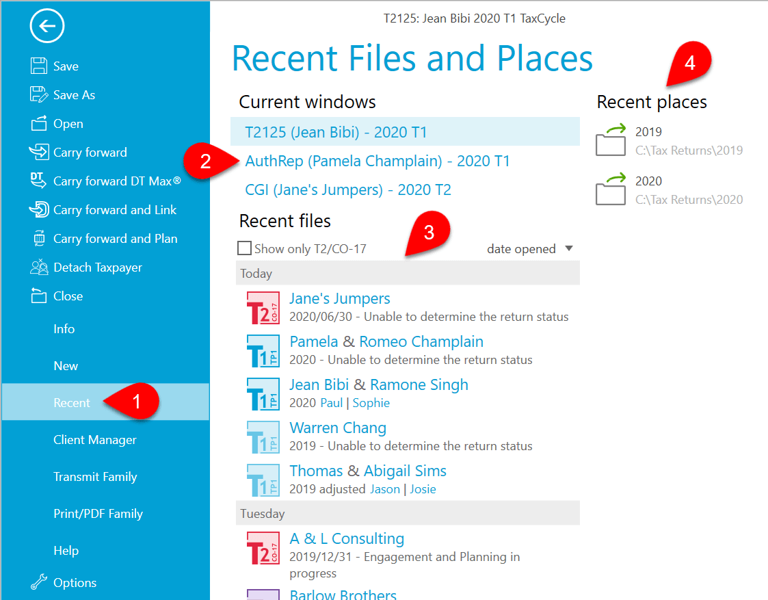Select the Save As menu item
This screenshot has width=768, height=600.
click(74, 95)
